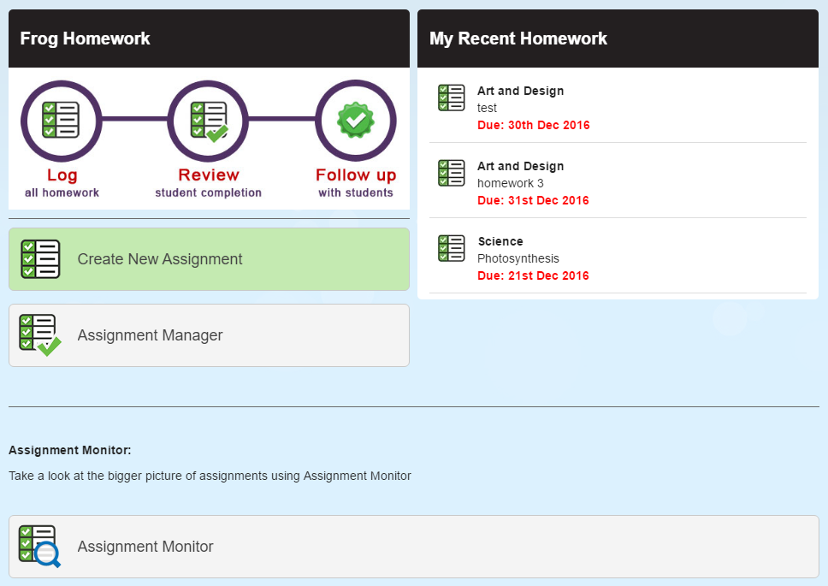Open the homework 3 entry

coord(618,183)
